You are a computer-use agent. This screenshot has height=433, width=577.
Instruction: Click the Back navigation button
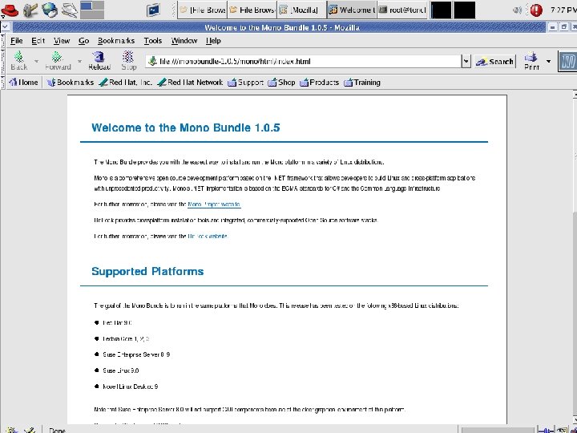click(x=18, y=61)
